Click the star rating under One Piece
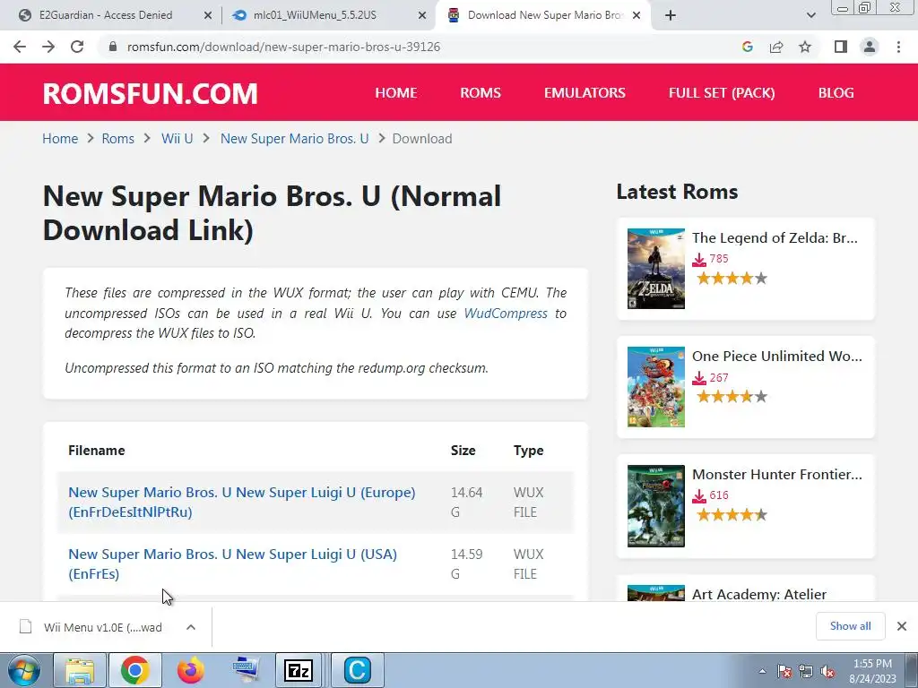Viewport: 918px width, 688px height. [x=732, y=397]
